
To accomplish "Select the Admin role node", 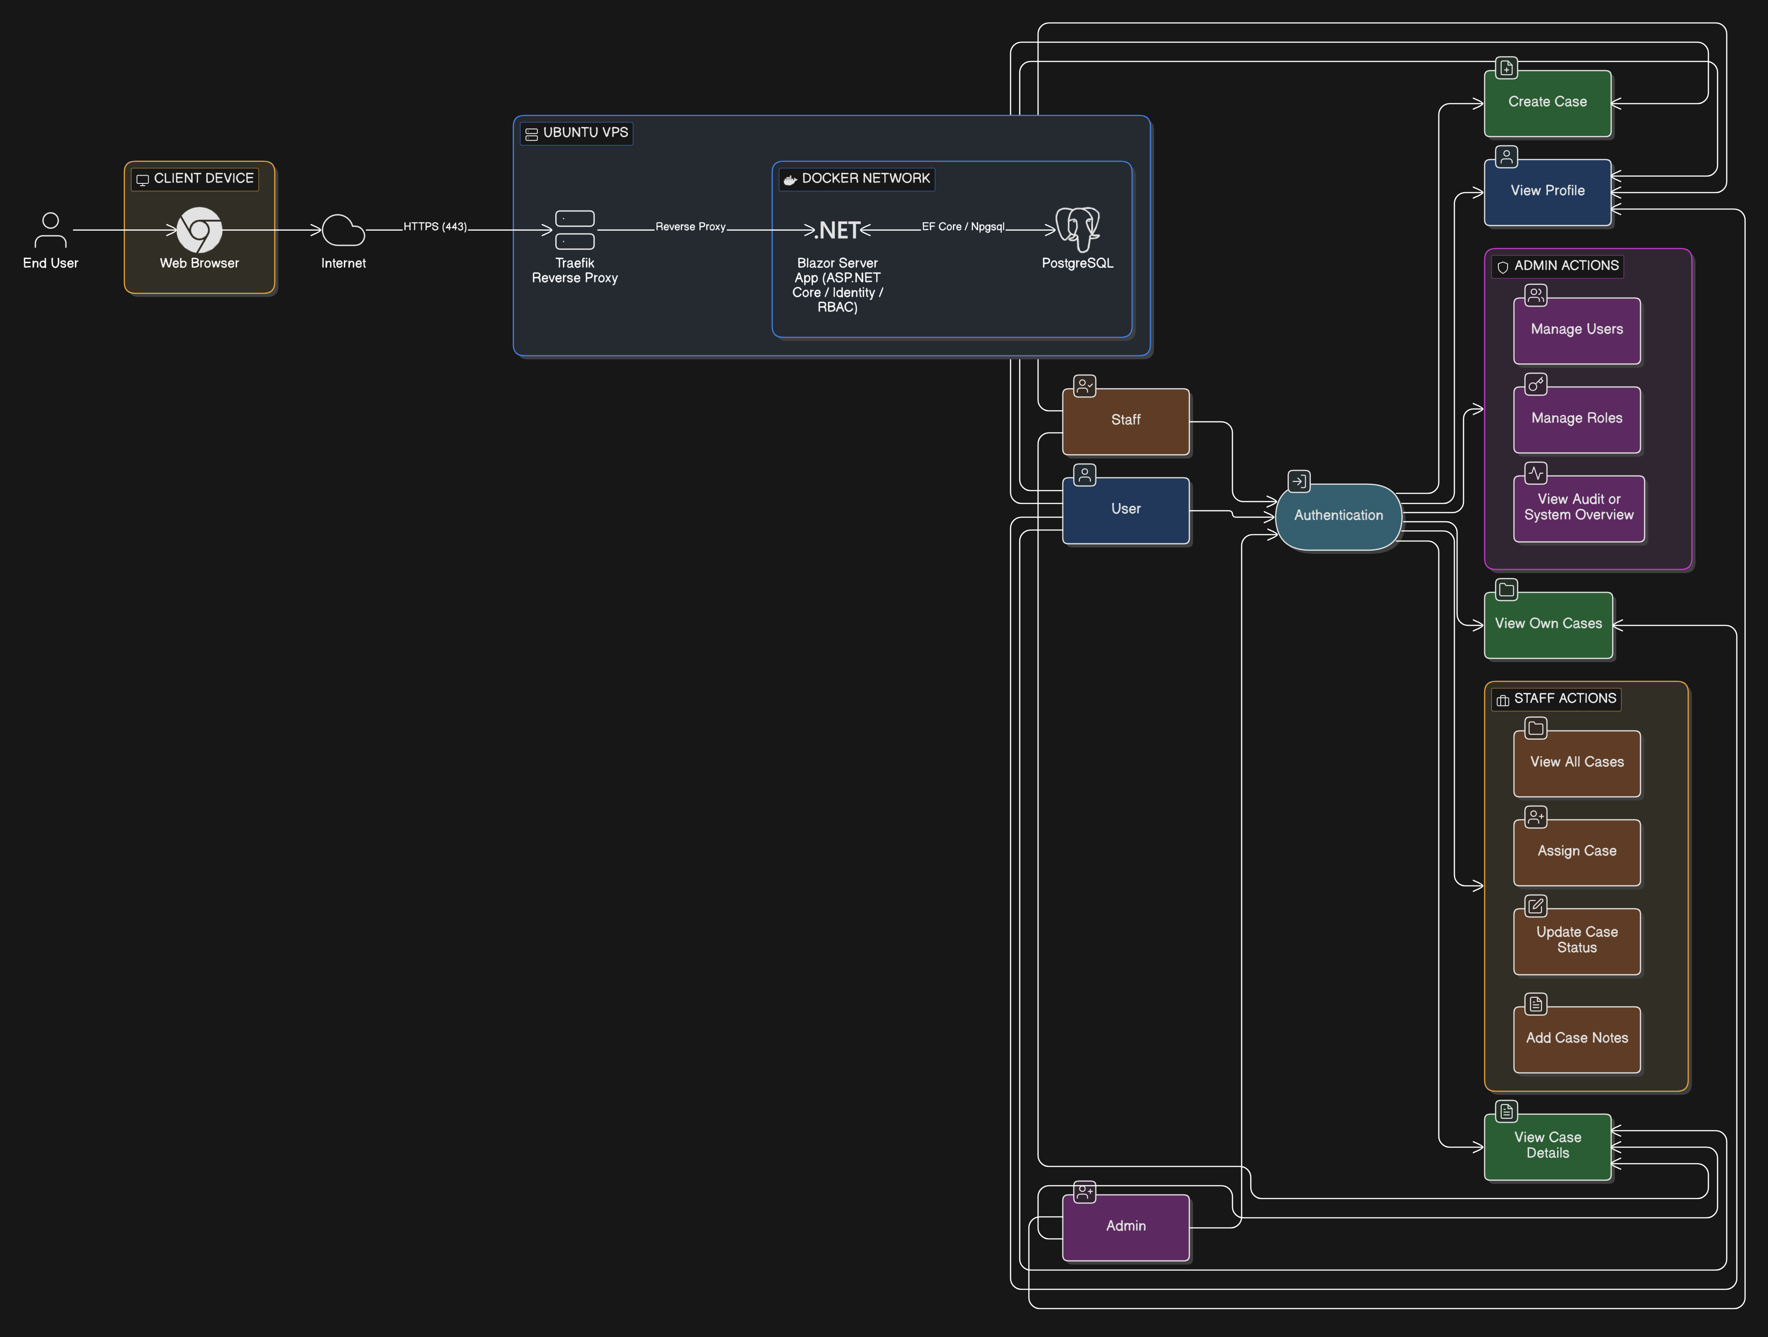I will (x=1125, y=1227).
